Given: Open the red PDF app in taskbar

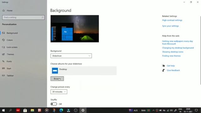Looking at the screenshot, I should pos(18,110).
